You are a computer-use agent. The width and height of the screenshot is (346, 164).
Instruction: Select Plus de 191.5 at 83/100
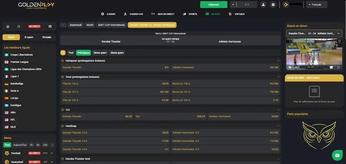pyautogui.click(x=116, y=92)
